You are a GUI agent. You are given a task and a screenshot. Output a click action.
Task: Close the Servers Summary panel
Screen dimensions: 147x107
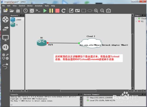pos(145,94)
